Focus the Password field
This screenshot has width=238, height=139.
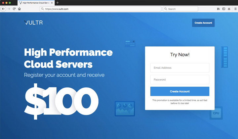coord(180,80)
